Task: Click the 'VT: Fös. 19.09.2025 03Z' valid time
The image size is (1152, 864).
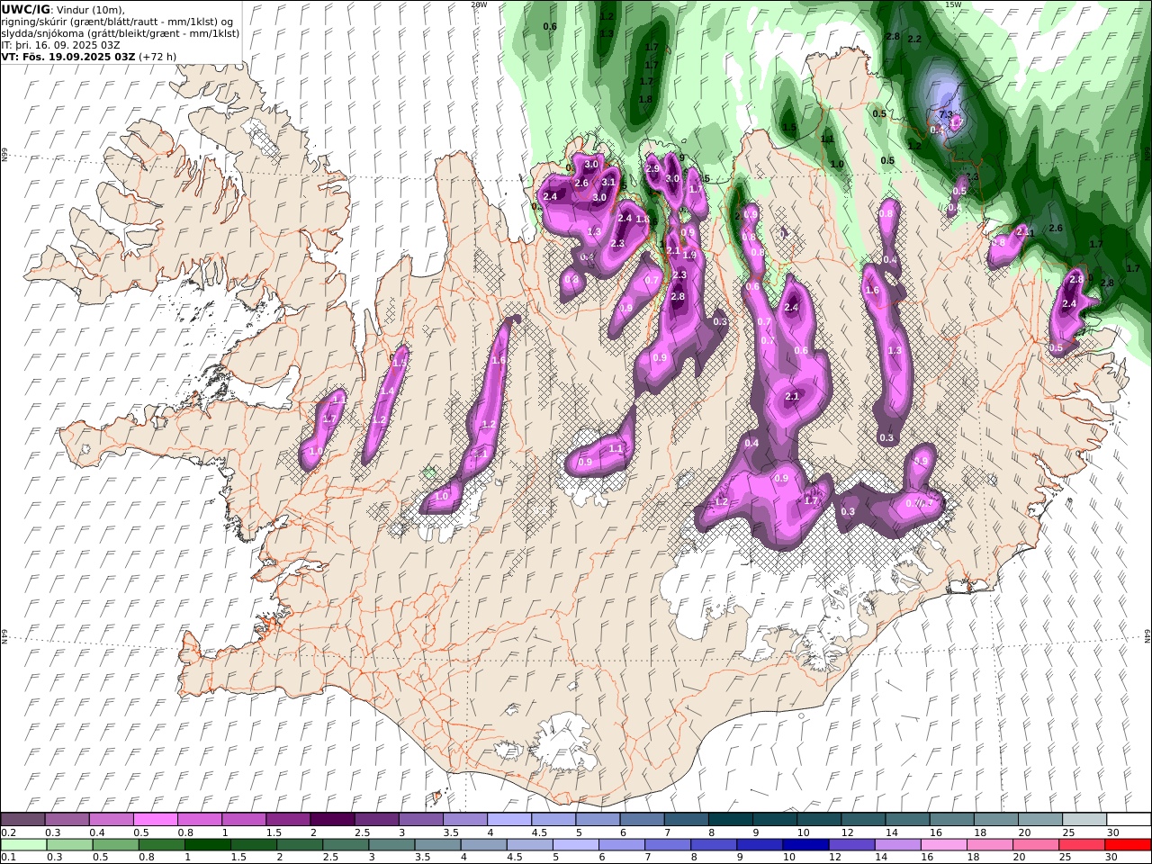Action: 68,57
